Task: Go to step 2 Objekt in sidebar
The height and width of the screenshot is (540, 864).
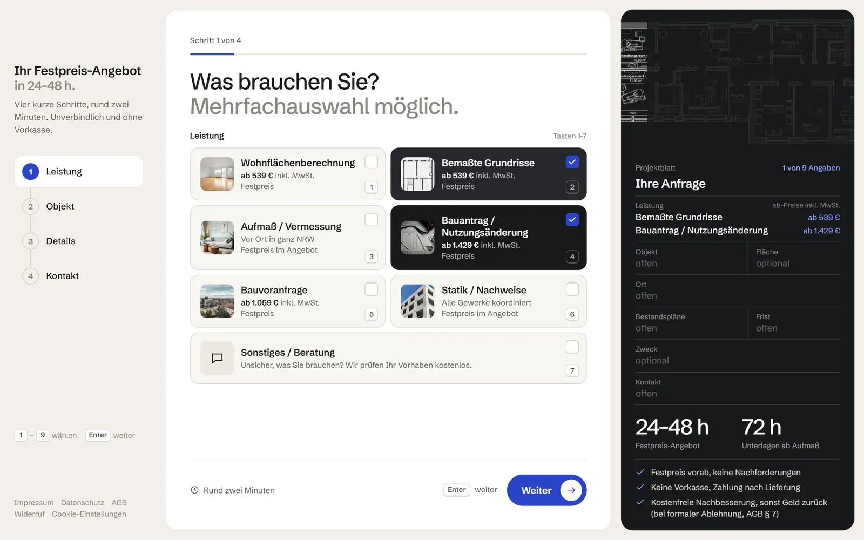Action: [79, 206]
